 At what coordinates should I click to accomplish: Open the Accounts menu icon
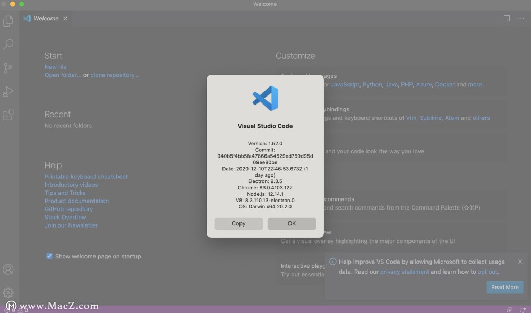click(x=8, y=269)
